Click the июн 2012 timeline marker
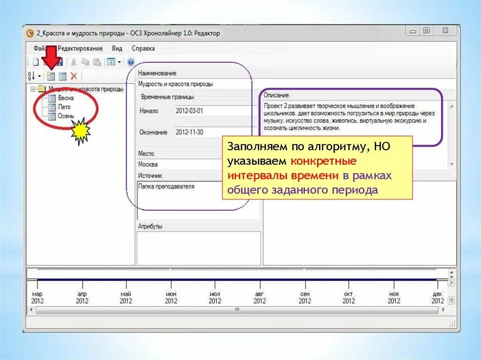 171,298
